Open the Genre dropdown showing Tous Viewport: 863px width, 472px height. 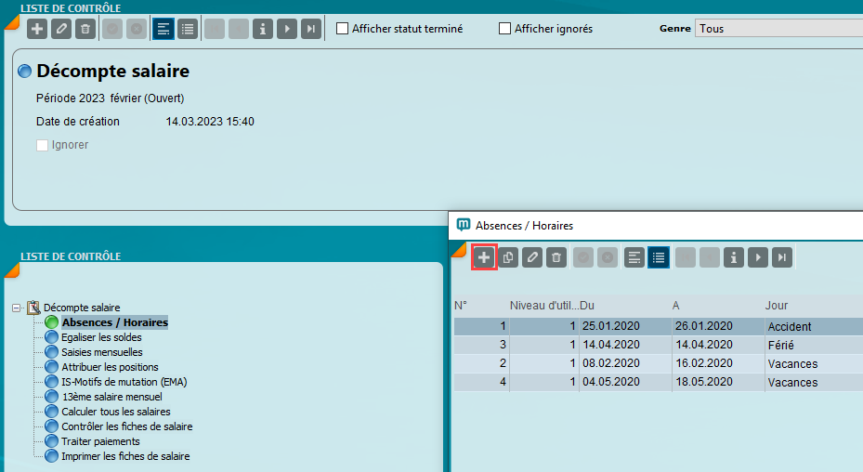click(778, 29)
